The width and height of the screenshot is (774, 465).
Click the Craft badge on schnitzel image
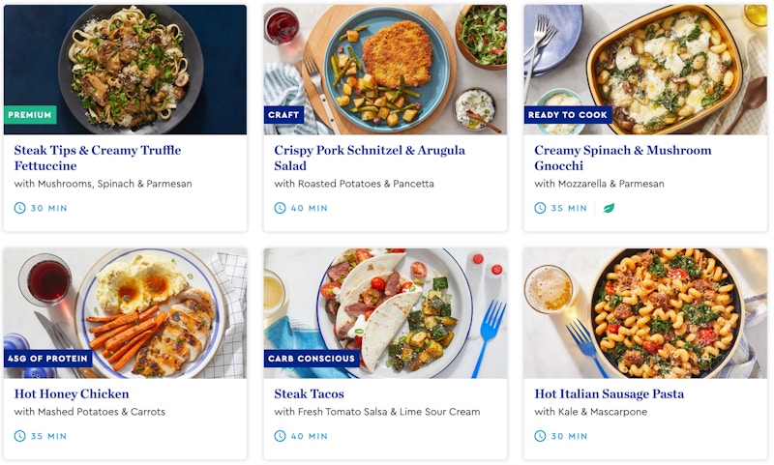point(283,115)
